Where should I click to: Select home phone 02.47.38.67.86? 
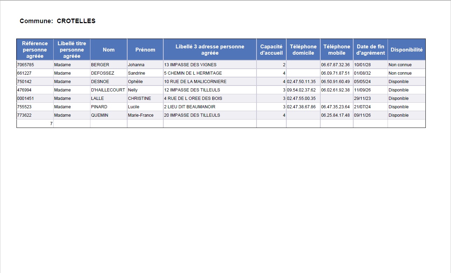click(x=301, y=107)
